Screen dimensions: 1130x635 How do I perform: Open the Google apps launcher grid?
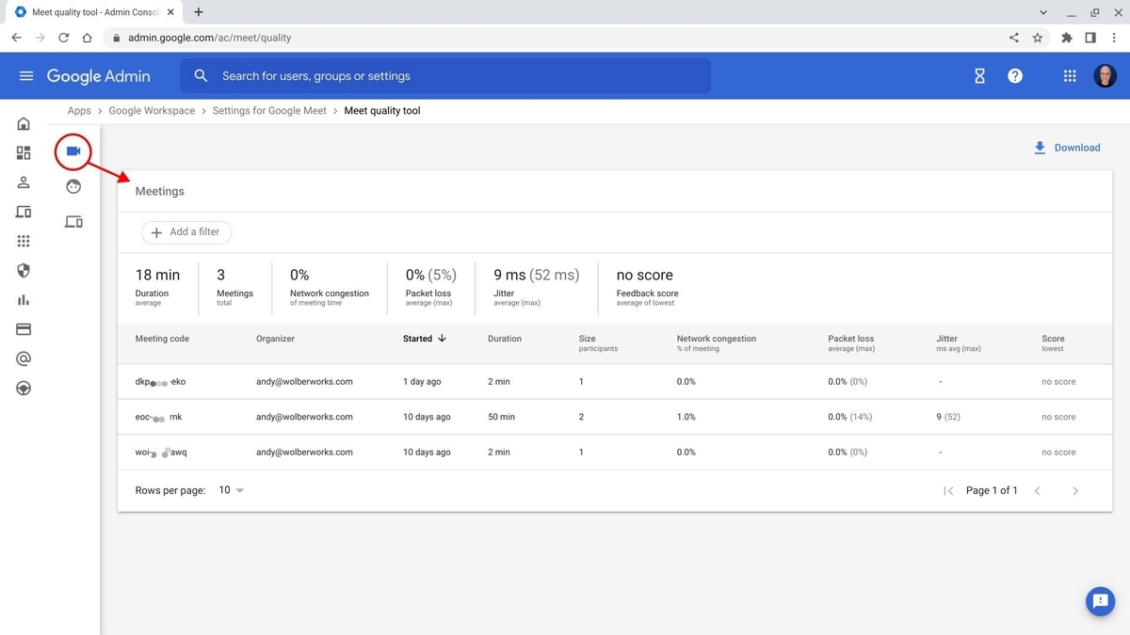[1069, 75]
